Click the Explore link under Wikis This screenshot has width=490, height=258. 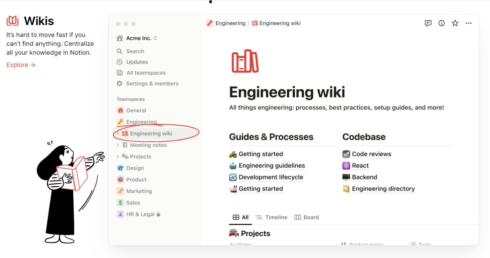(x=21, y=65)
